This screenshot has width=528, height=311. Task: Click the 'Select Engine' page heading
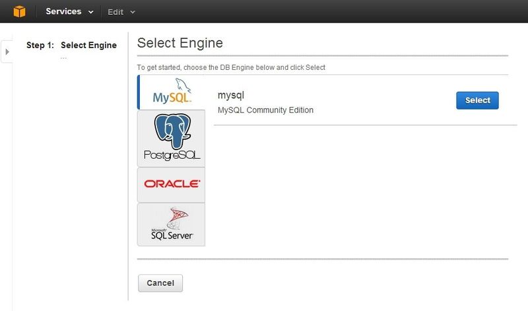click(x=180, y=43)
